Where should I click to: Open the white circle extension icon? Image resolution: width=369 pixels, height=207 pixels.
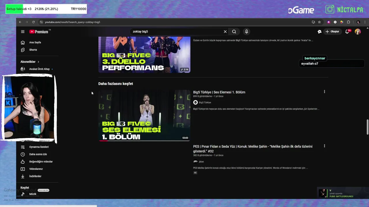click(335, 22)
